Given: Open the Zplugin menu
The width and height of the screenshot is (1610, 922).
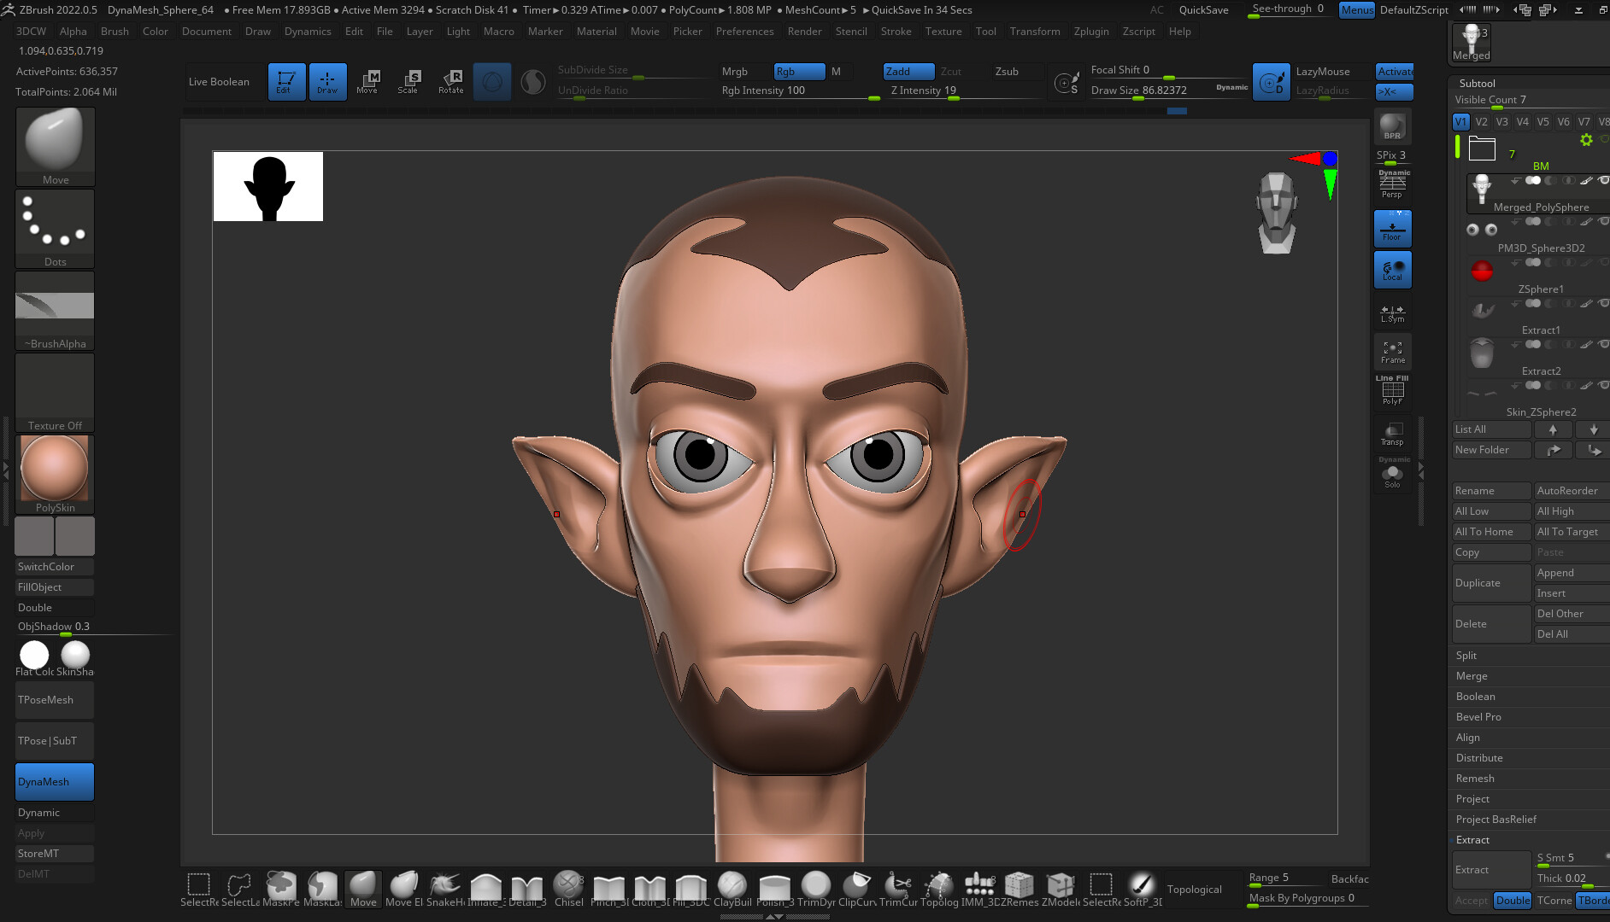Looking at the screenshot, I should pyautogui.click(x=1091, y=32).
